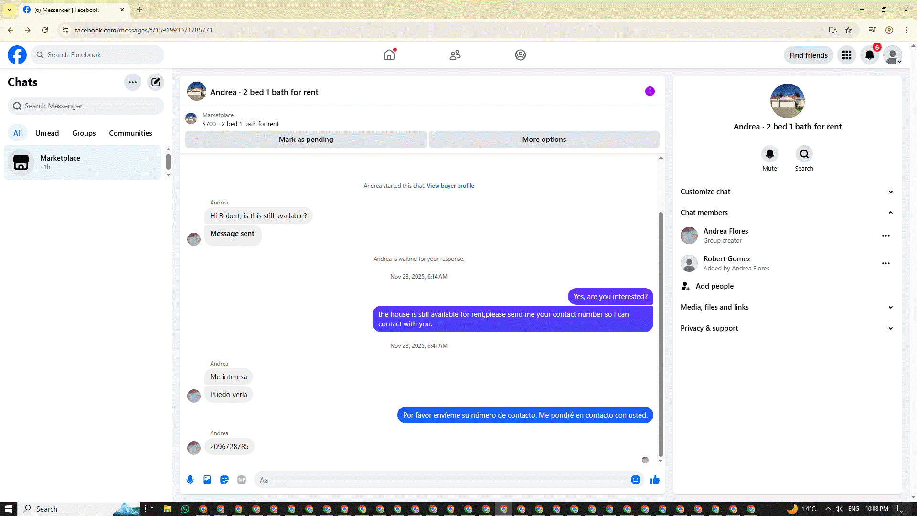The width and height of the screenshot is (917, 516).
Task: Click Mark as pending button
Action: coord(306,140)
